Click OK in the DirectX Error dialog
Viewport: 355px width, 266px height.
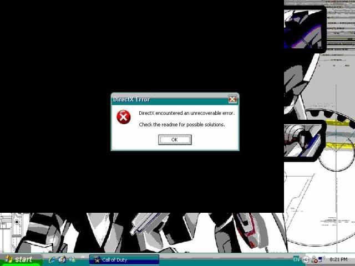[x=175, y=140]
